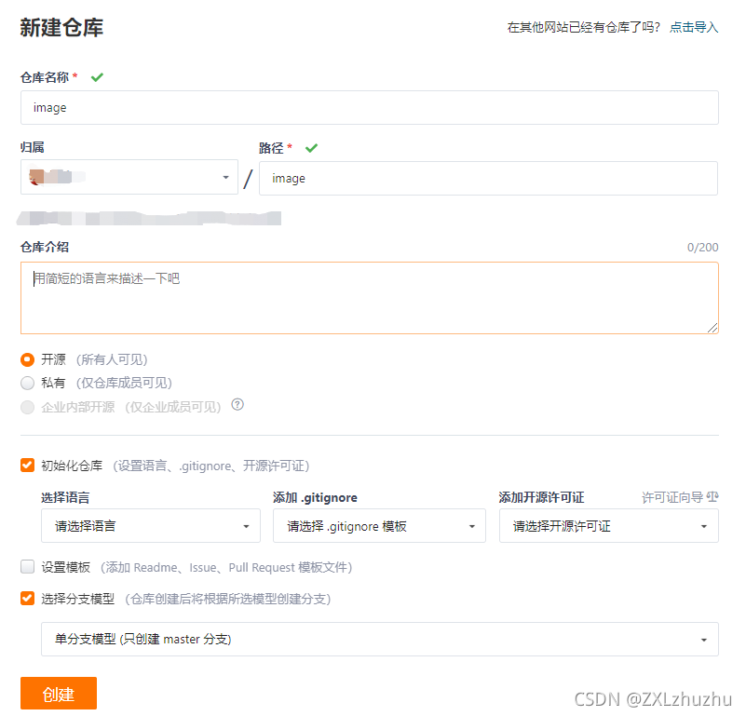Click the orange 创建 button
This screenshot has height=716, width=746.
(x=59, y=694)
